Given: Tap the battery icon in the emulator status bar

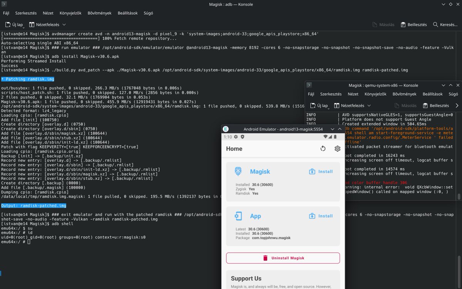Looking at the screenshot, I should (x=335, y=137).
